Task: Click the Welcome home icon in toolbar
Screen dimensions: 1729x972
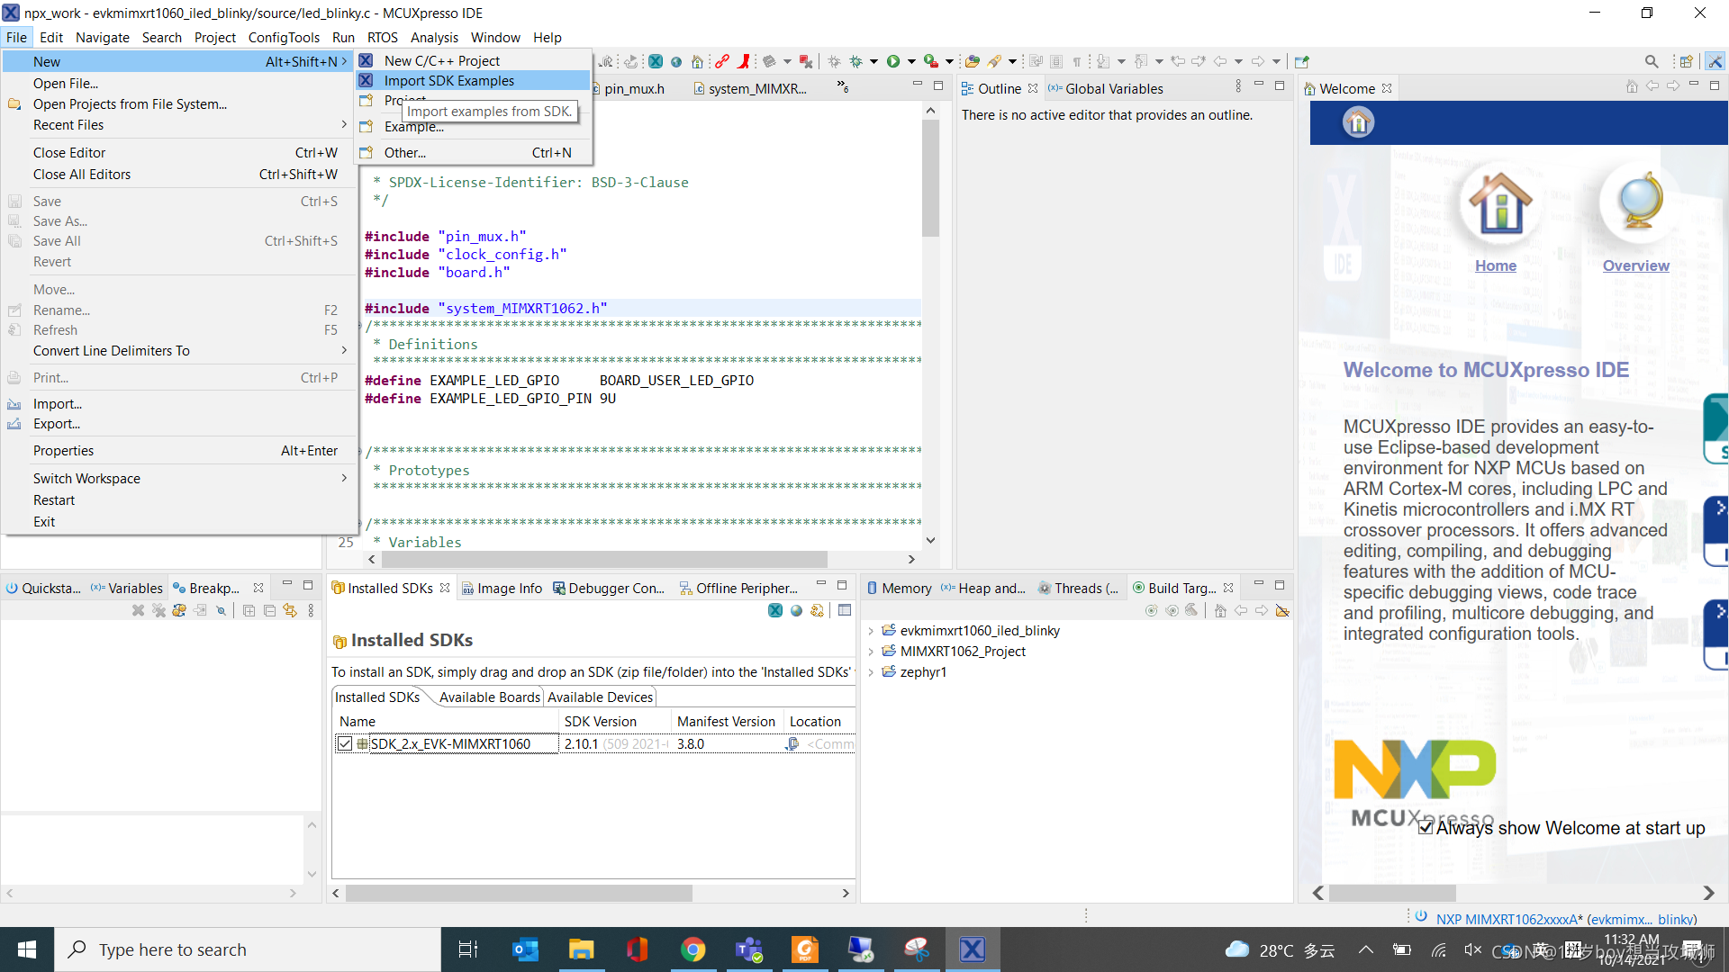Action: [x=697, y=61]
